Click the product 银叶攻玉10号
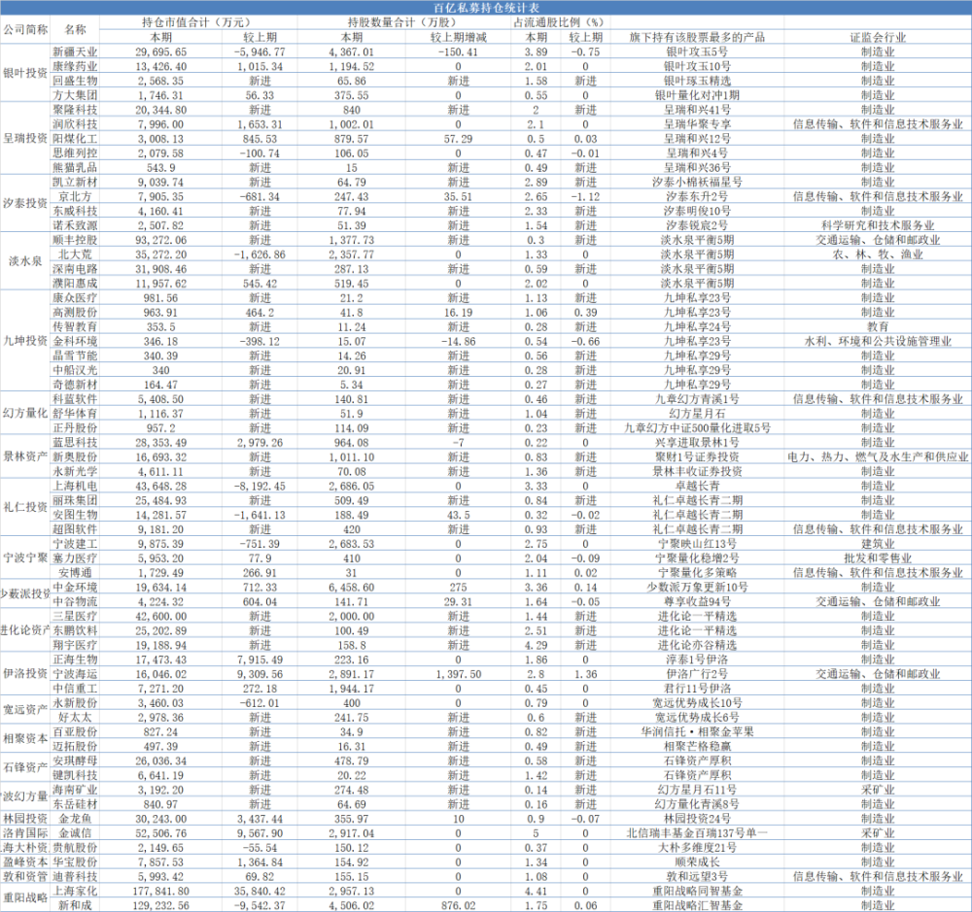Viewport: 972px width, 912px height. 697,66
